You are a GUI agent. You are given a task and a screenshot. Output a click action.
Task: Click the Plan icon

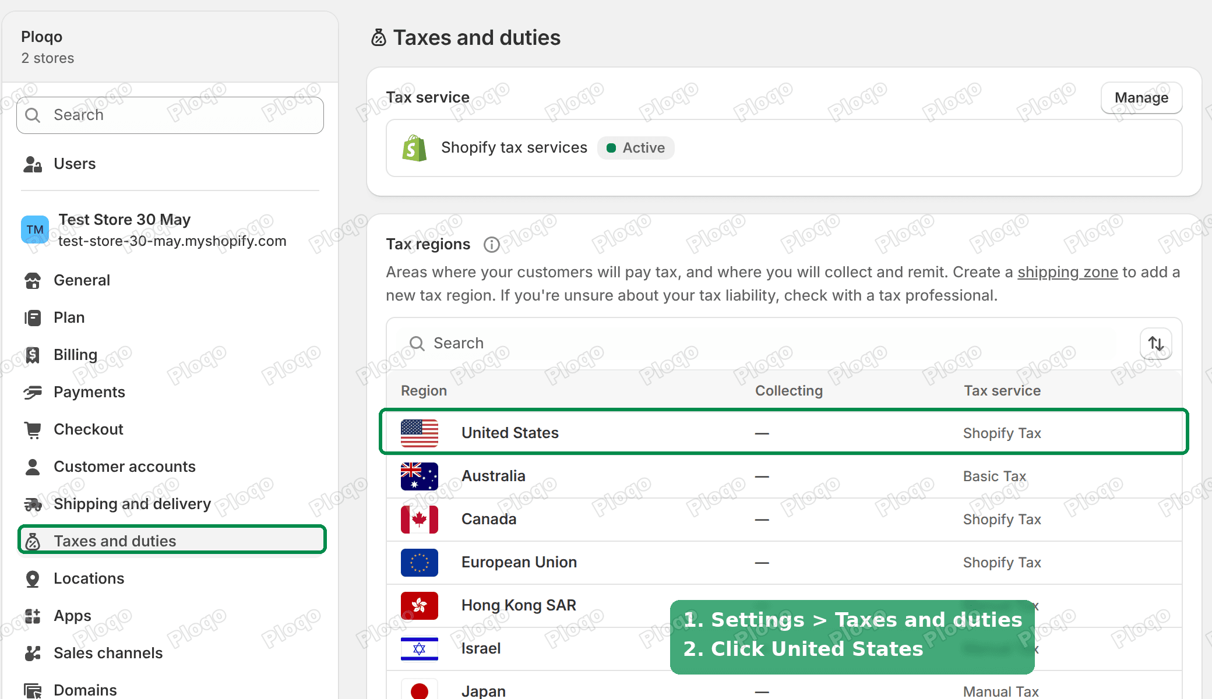click(x=33, y=318)
